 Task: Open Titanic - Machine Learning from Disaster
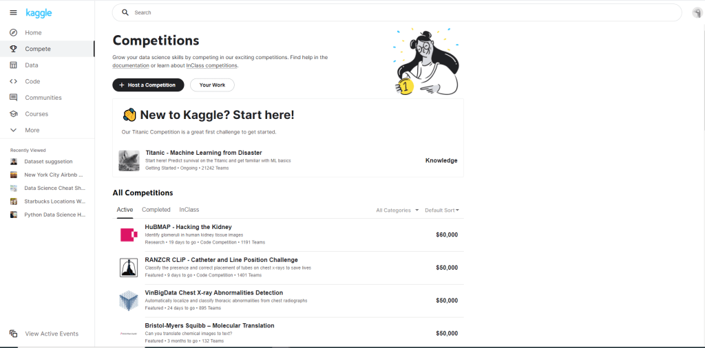[x=204, y=153]
